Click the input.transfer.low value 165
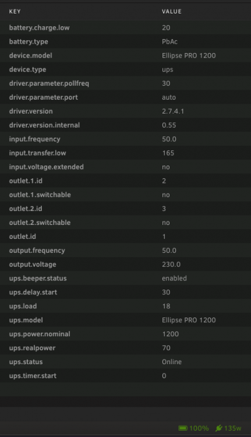 168,153
